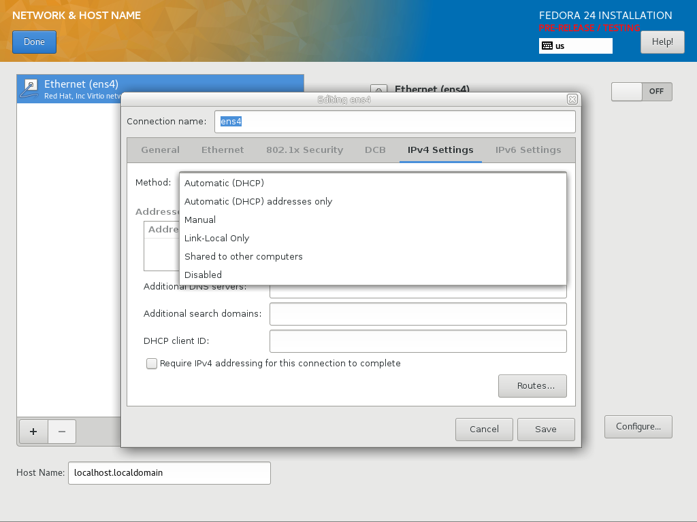The image size is (697, 522).
Task: Click the us keyboard layout indicator
Action: tap(576, 46)
